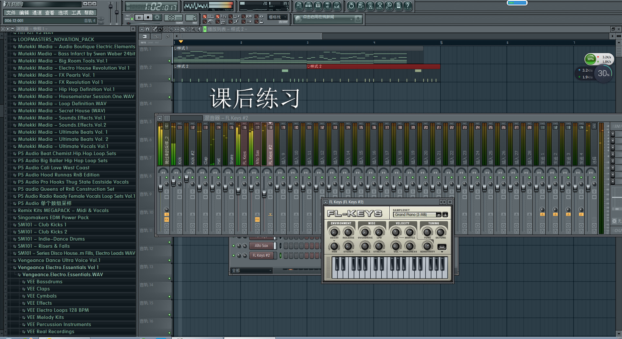Click the browser collapse-all up arrow icon
The width and height of the screenshot is (622, 339).
(x=8, y=29)
